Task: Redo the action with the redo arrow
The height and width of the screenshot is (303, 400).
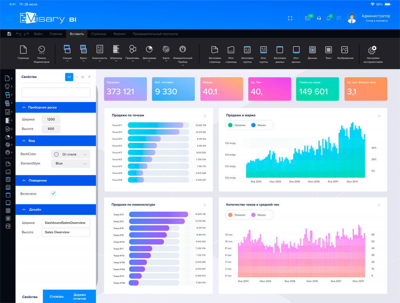Action: 26,34
